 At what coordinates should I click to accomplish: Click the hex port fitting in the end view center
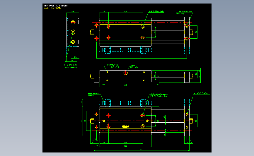(73, 32)
